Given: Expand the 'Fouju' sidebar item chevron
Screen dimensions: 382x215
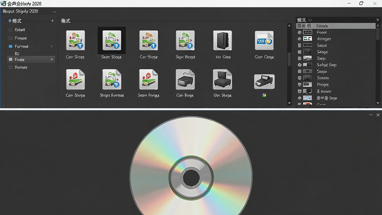Looking at the screenshot, I should (51, 59).
